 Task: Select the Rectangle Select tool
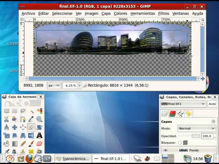coord(7,111)
